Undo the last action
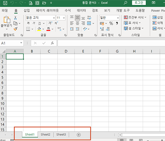The height and width of the screenshot is (141, 165). (12, 3)
